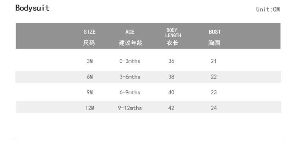The height and width of the screenshot is (156, 298).
Task: Click the 6-9mths age cell
Action: coord(130,92)
